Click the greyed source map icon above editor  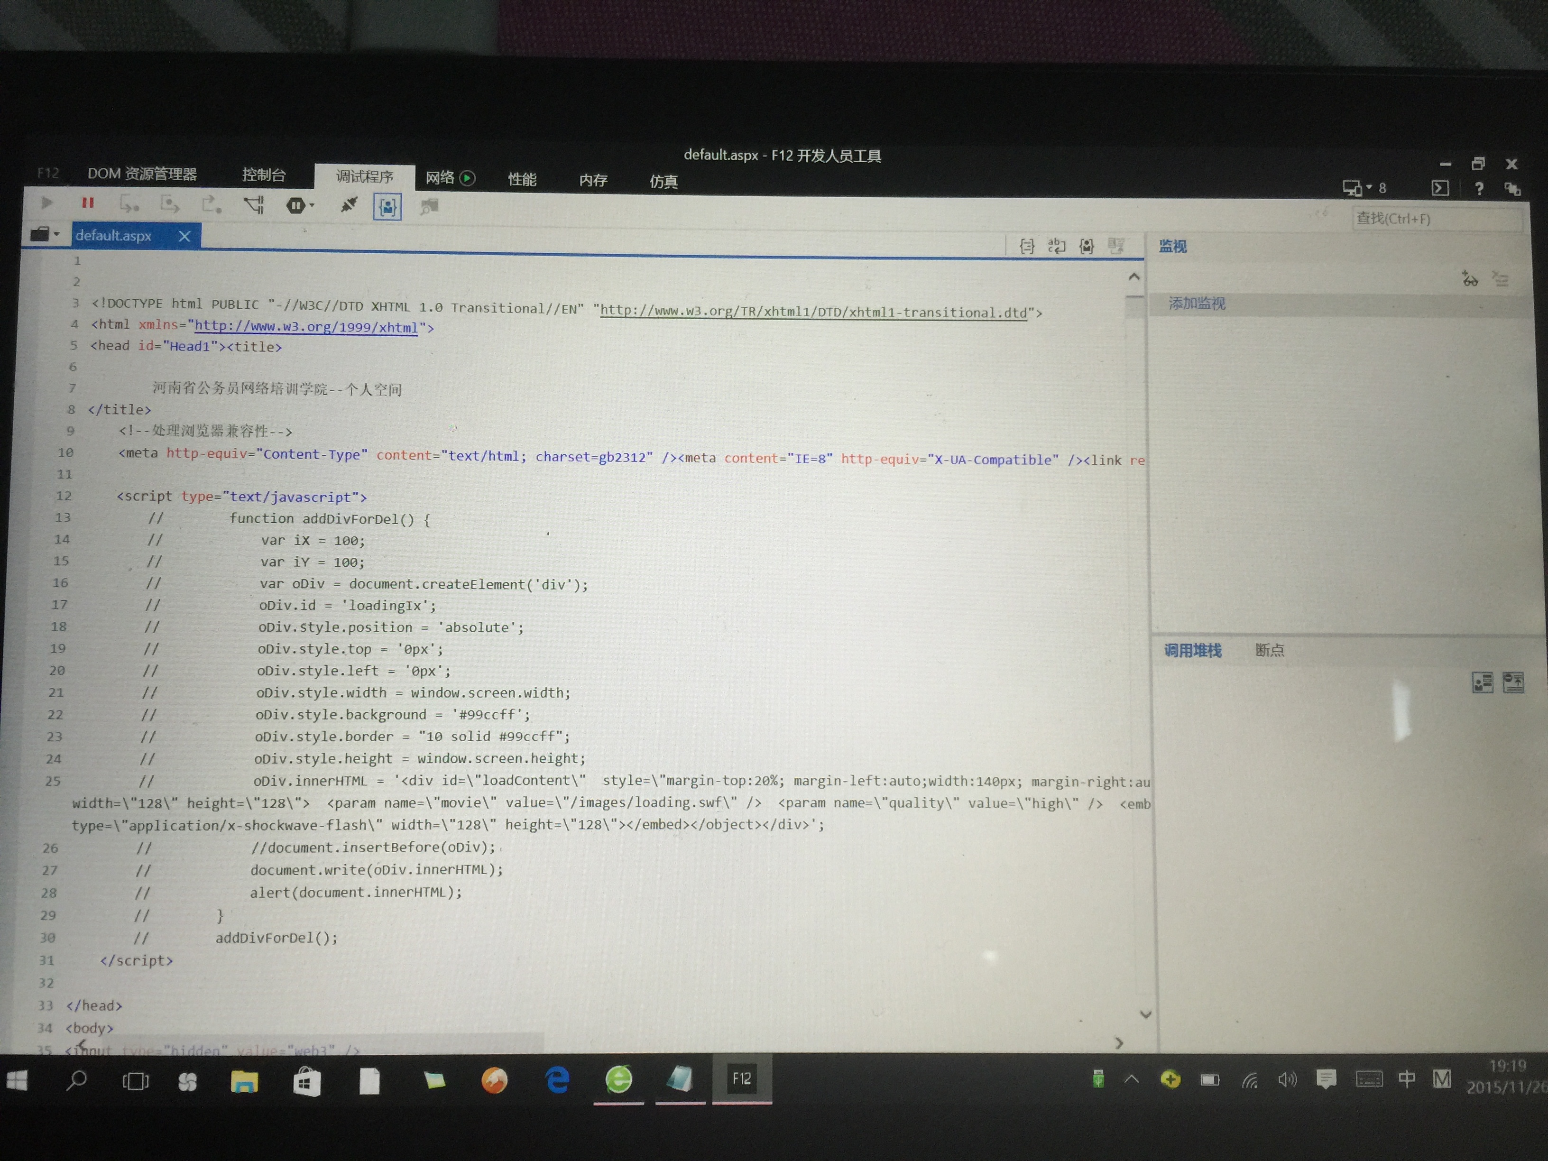tap(1116, 246)
